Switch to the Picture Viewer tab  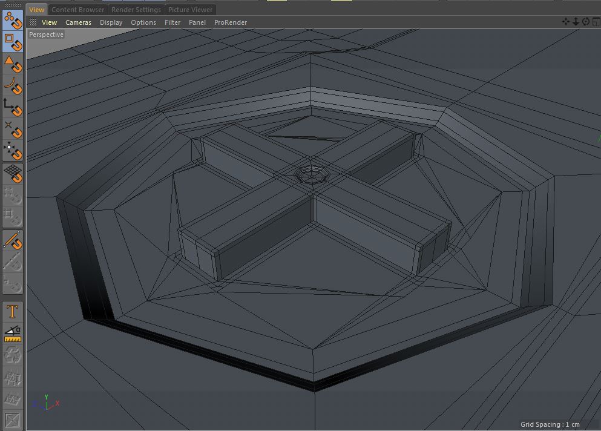190,10
